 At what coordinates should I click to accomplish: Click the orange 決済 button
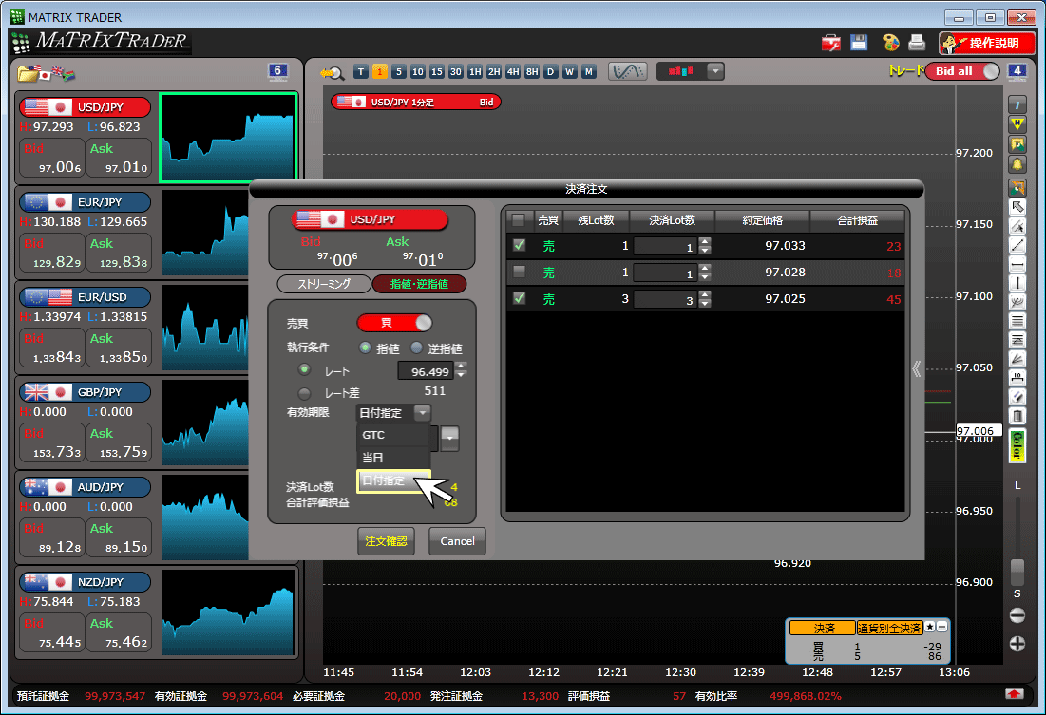(x=823, y=628)
